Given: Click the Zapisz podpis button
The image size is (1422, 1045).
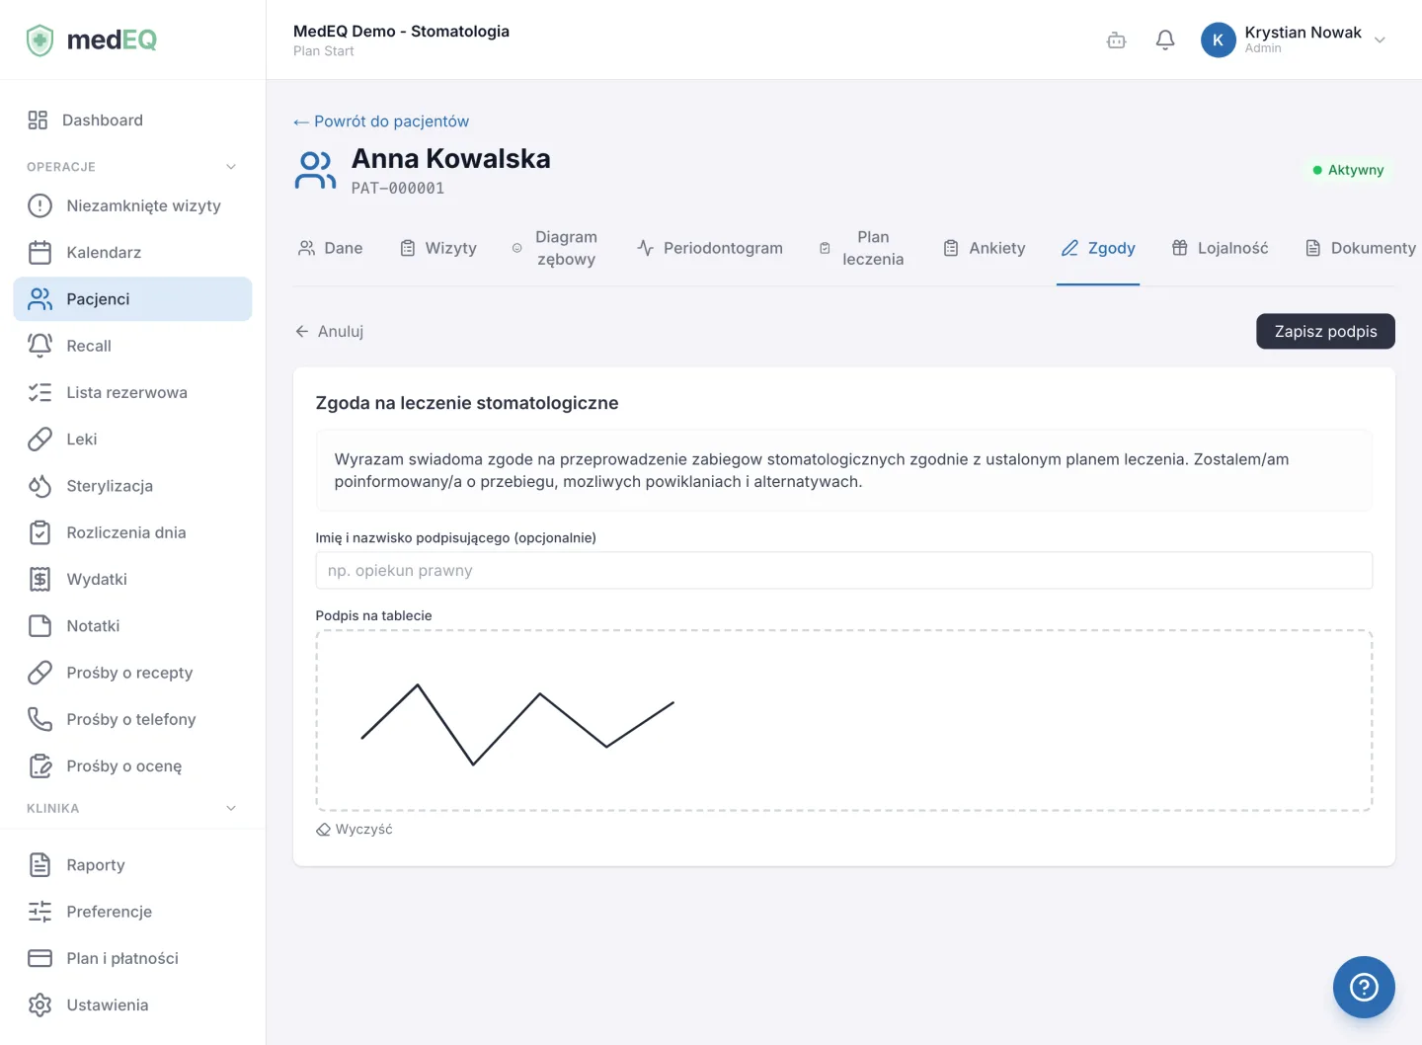Looking at the screenshot, I should click(1325, 332).
